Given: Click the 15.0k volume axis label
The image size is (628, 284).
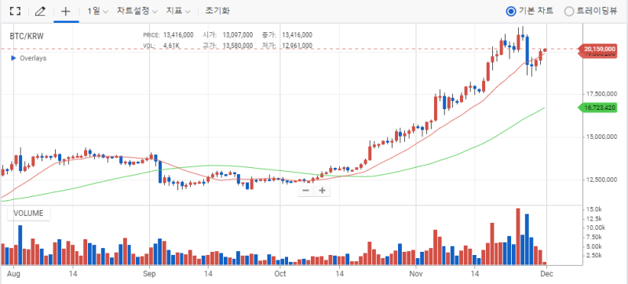Looking at the screenshot, I should [594, 209].
